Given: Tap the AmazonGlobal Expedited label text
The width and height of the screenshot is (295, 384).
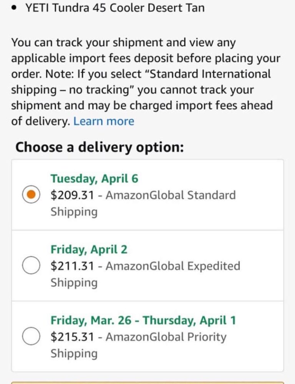Looking at the screenshot, I should 173,266.
